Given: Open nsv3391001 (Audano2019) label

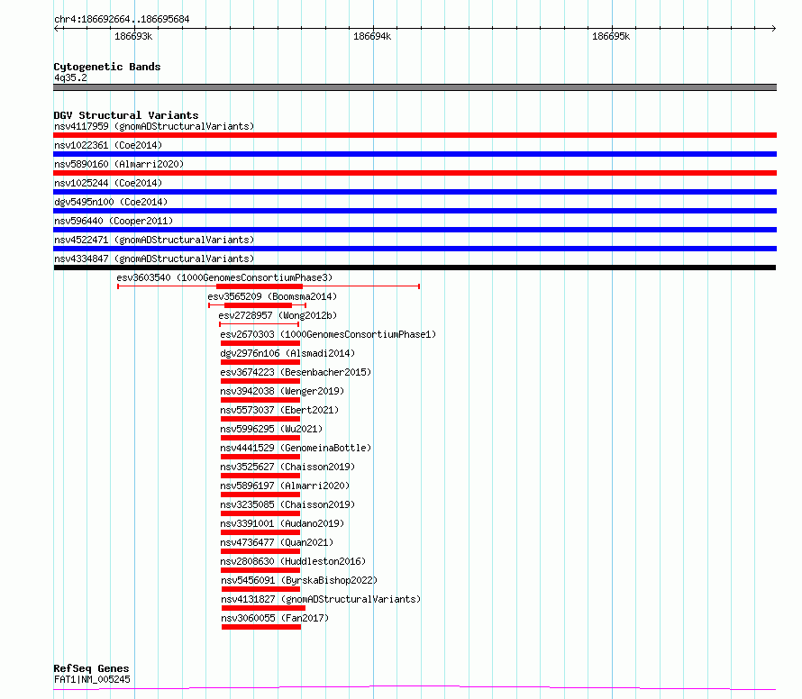Looking at the screenshot, I should click(x=282, y=523).
